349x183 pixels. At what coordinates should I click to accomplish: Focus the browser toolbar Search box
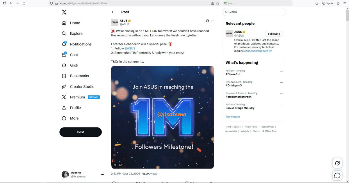click(x=257, y=3)
